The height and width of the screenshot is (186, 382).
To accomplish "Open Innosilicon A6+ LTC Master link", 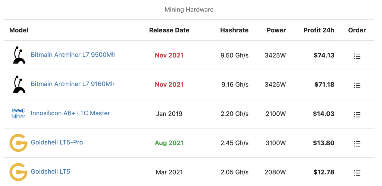I will tap(70, 113).
